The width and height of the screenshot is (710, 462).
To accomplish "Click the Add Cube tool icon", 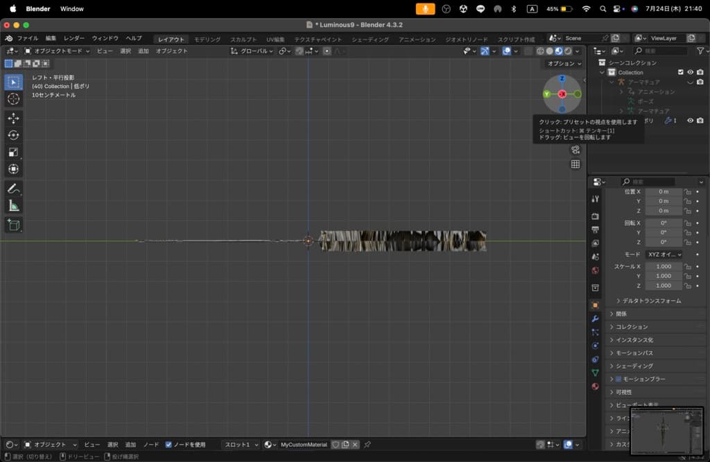I will click(x=13, y=225).
